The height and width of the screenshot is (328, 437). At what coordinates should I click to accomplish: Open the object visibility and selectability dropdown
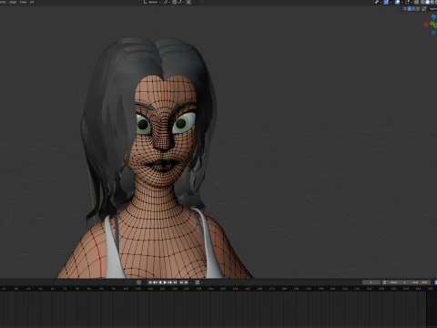click(x=378, y=2)
